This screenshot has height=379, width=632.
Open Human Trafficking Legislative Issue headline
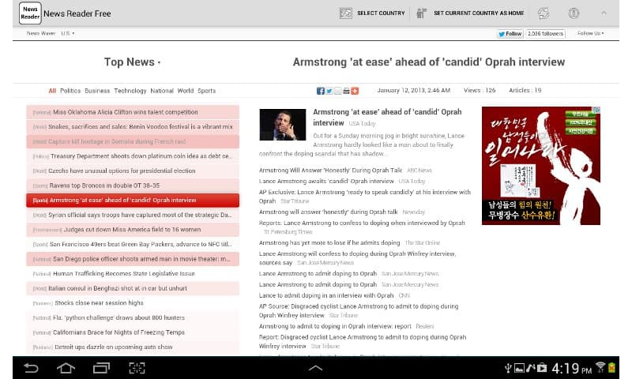pyautogui.click(x=133, y=274)
